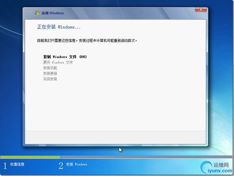Select the 展开 Windows 文件 step
Image resolution: width=234 pixels, height=176 pixels.
point(58,62)
